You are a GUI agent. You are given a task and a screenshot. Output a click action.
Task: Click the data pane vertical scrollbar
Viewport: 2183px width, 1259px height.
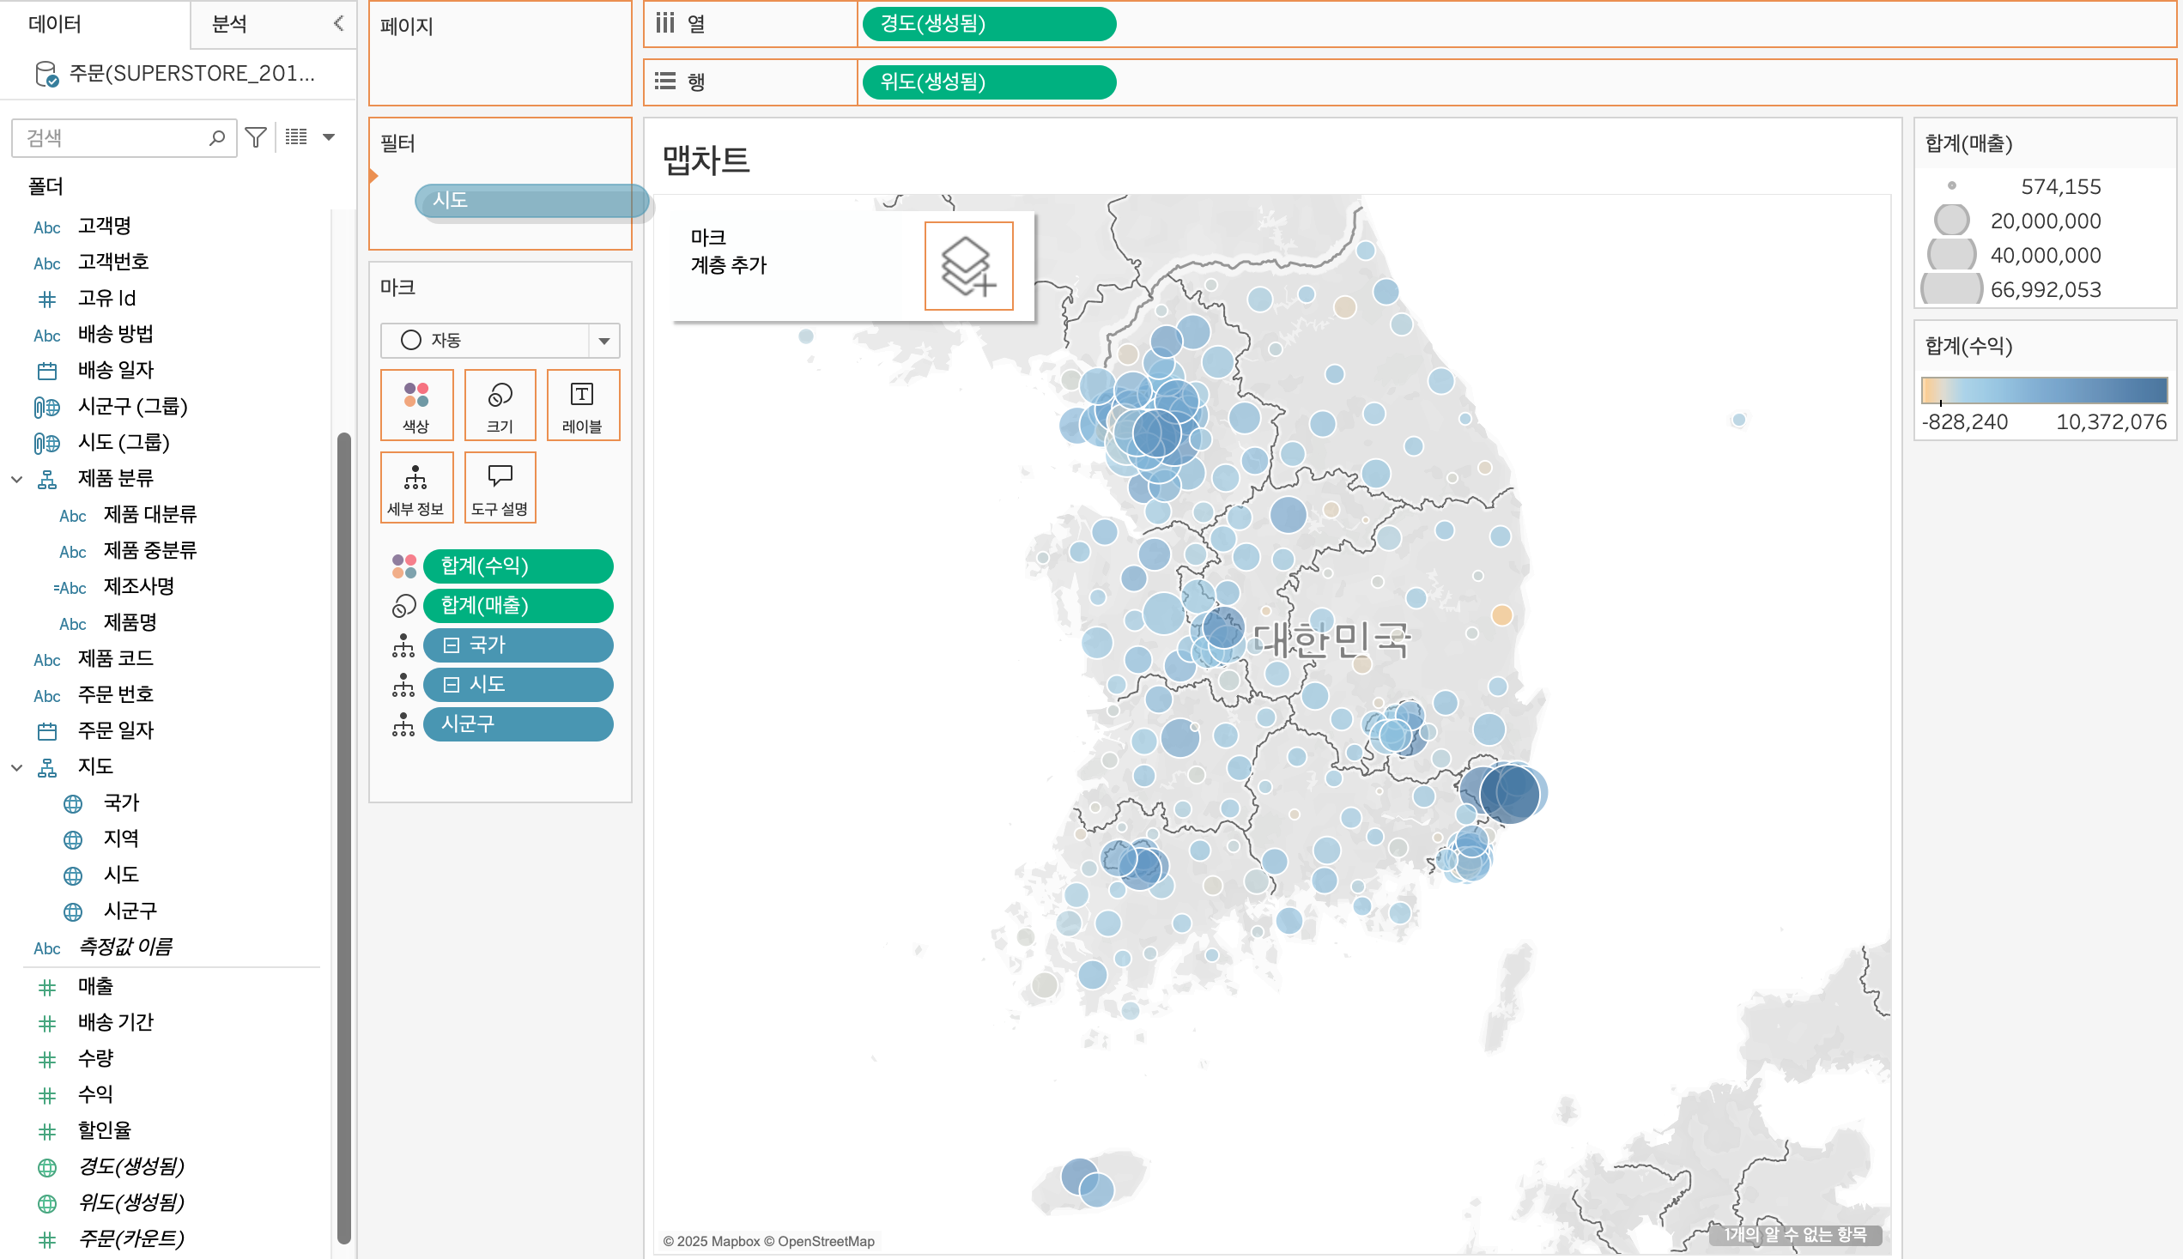coord(343,837)
